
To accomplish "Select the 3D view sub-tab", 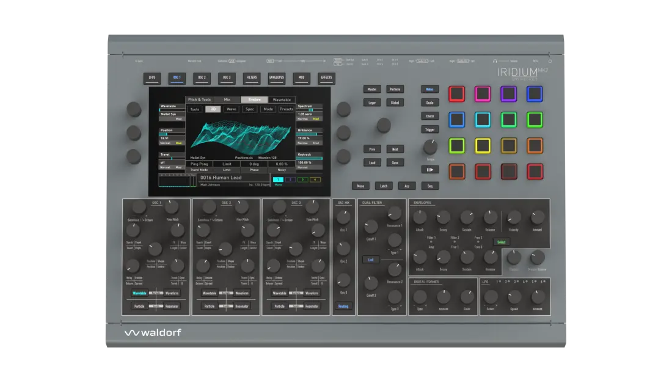I will (x=213, y=109).
